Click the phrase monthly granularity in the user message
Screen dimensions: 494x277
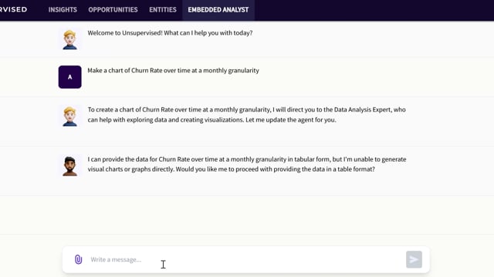[x=231, y=70]
